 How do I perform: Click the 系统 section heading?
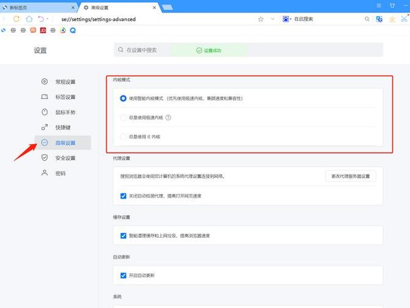(117, 297)
